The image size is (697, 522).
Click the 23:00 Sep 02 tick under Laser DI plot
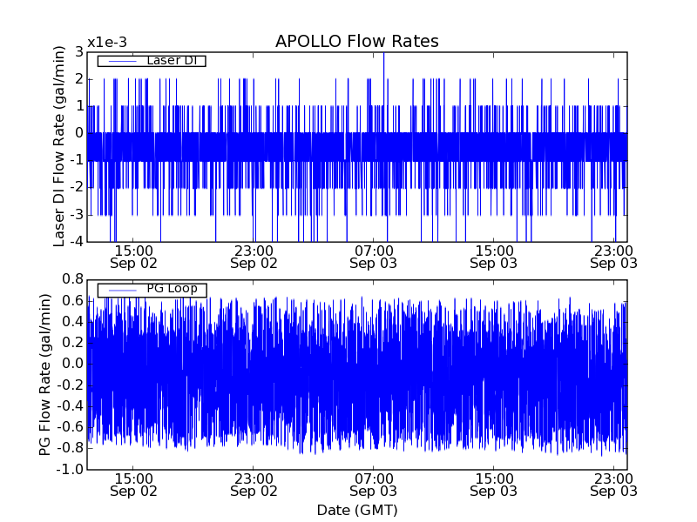(x=254, y=257)
